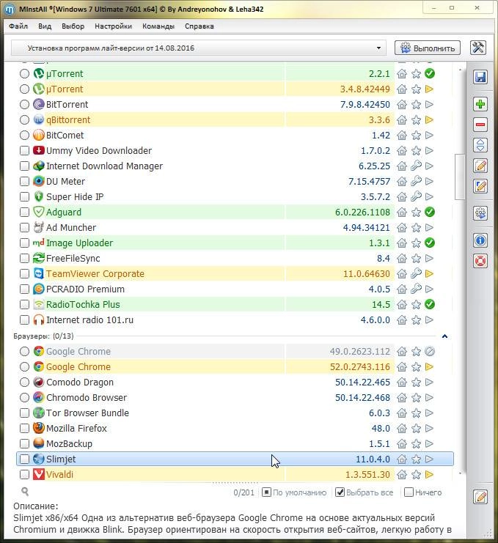This screenshot has width=498, height=543.
Task: Click the play arrow for Vivaldi
Action: tap(429, 474)
